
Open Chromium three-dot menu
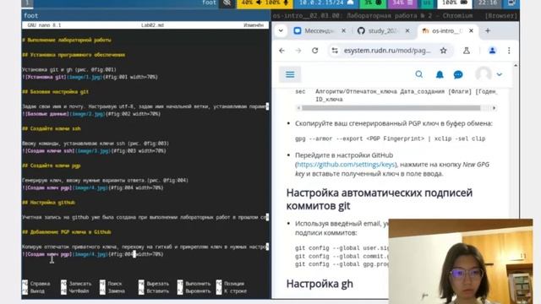tap(509, 51)
